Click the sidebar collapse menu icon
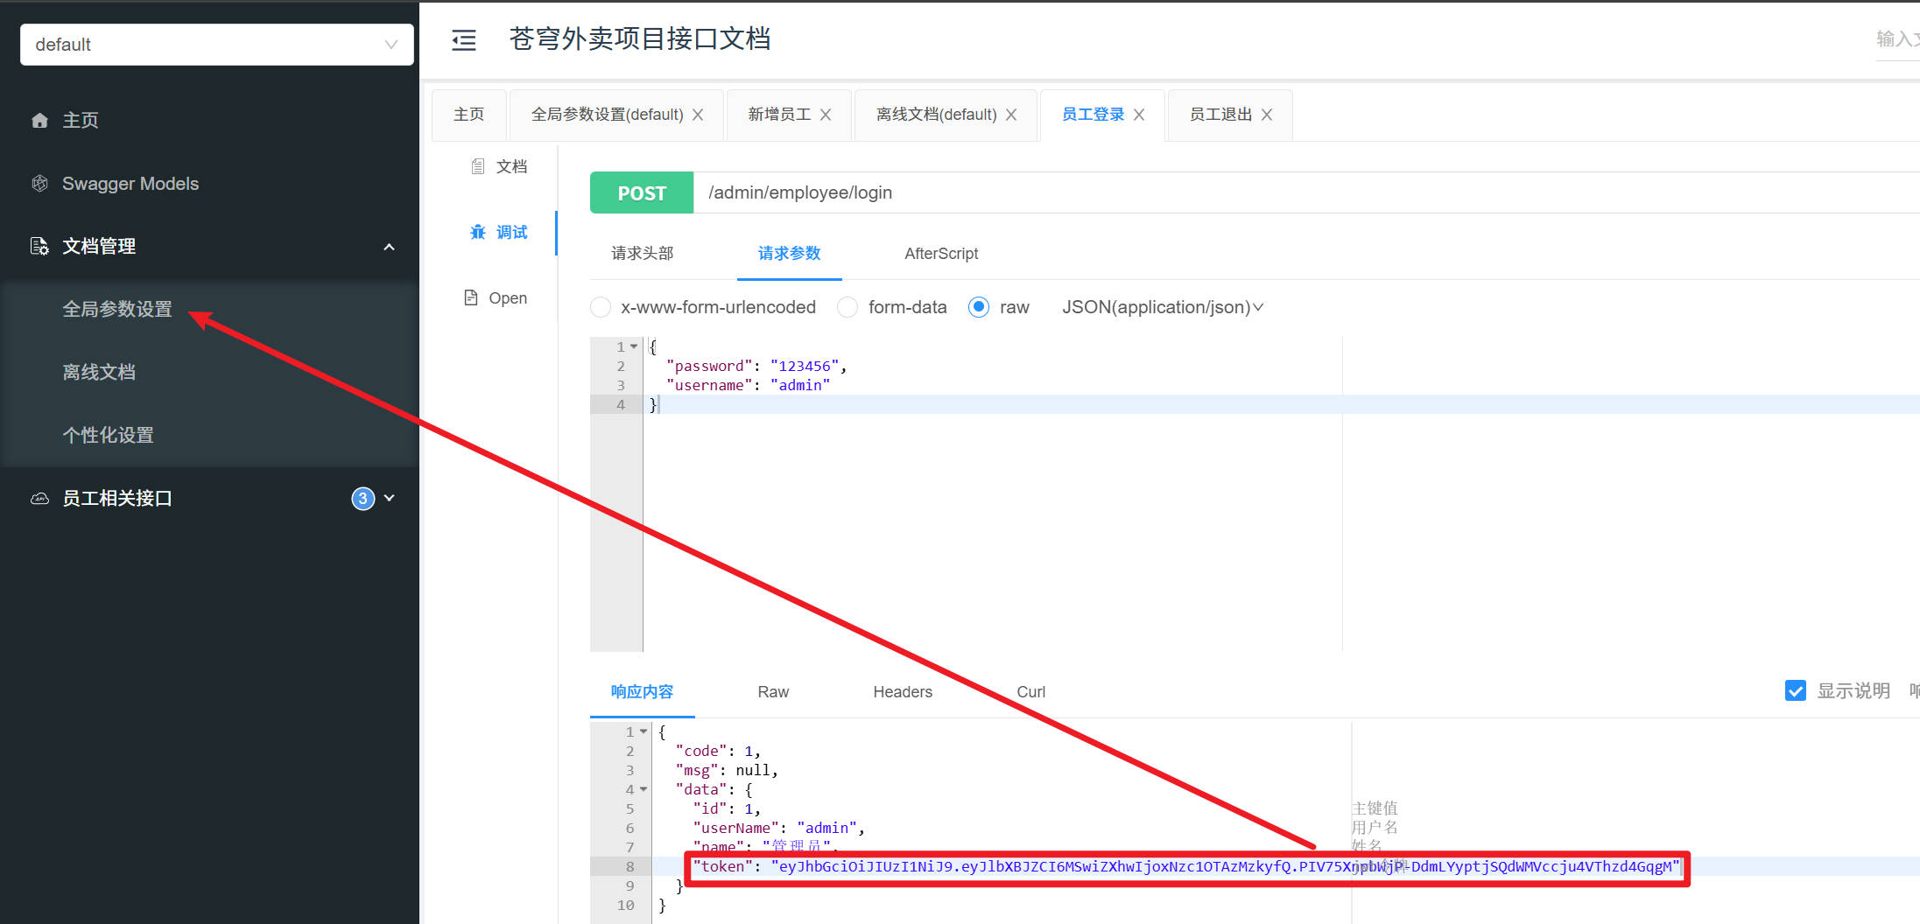This screenshot has height=924, width=1920. [x=463, y=40]
